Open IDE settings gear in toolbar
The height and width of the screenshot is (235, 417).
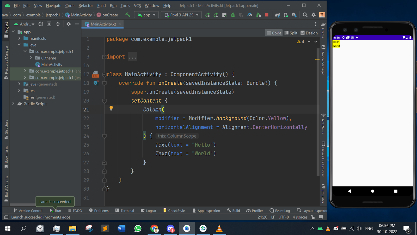[x=314, y=15]
